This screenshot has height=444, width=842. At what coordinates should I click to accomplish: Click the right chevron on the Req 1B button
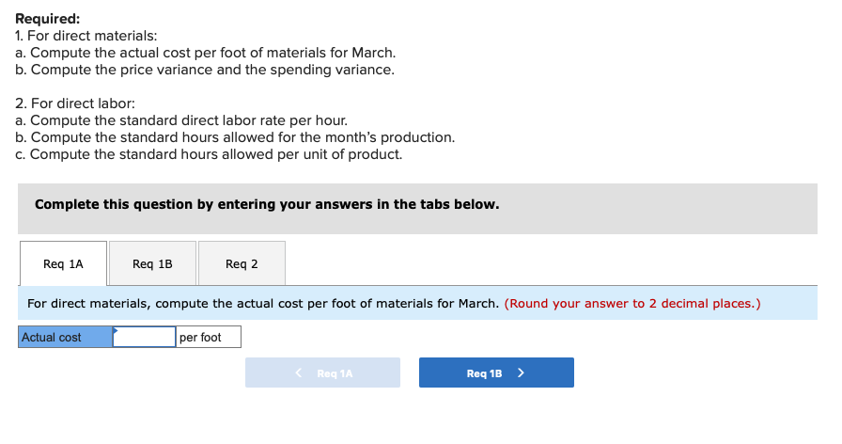coord(521,373)
